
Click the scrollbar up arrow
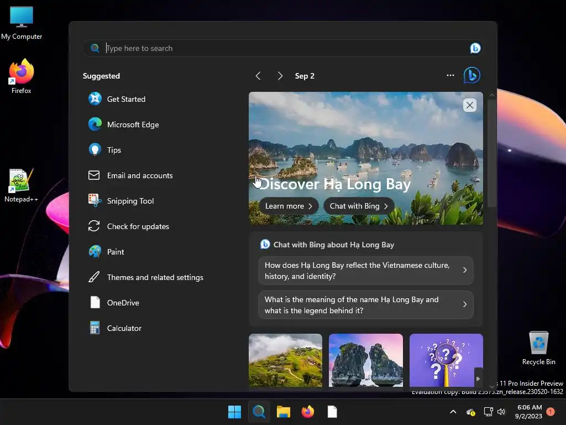(491, 95)
